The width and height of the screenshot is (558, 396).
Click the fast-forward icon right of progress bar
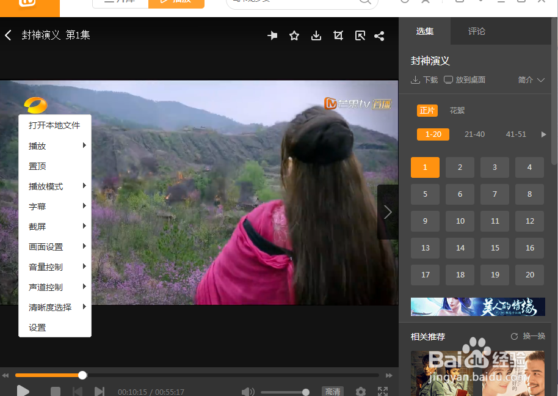(x=389, y=375)
